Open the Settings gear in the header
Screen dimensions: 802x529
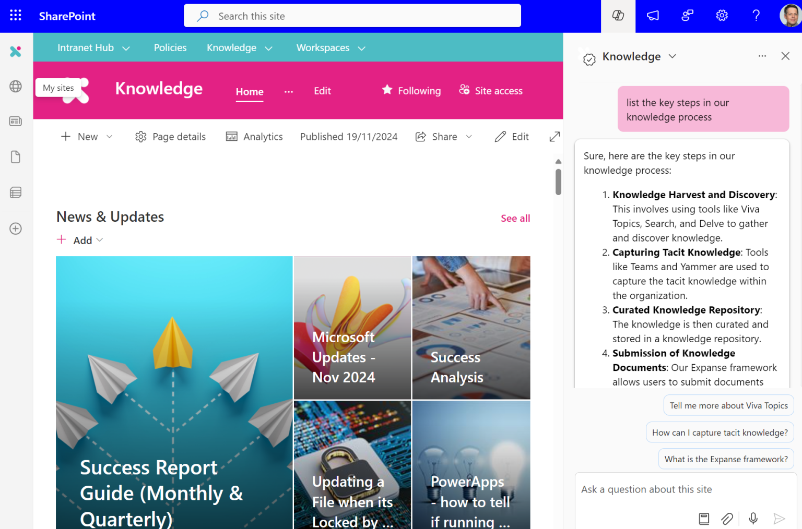click(722, 16)
